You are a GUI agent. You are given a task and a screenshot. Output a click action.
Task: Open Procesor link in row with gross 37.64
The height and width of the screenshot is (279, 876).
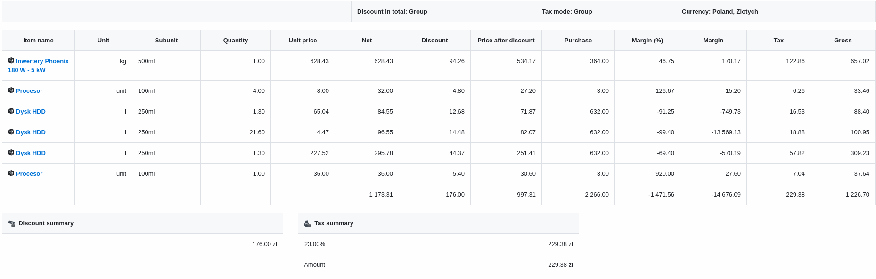(x=29, y=173)
